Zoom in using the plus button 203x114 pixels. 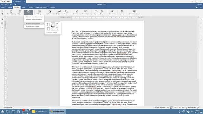(198, 108)
